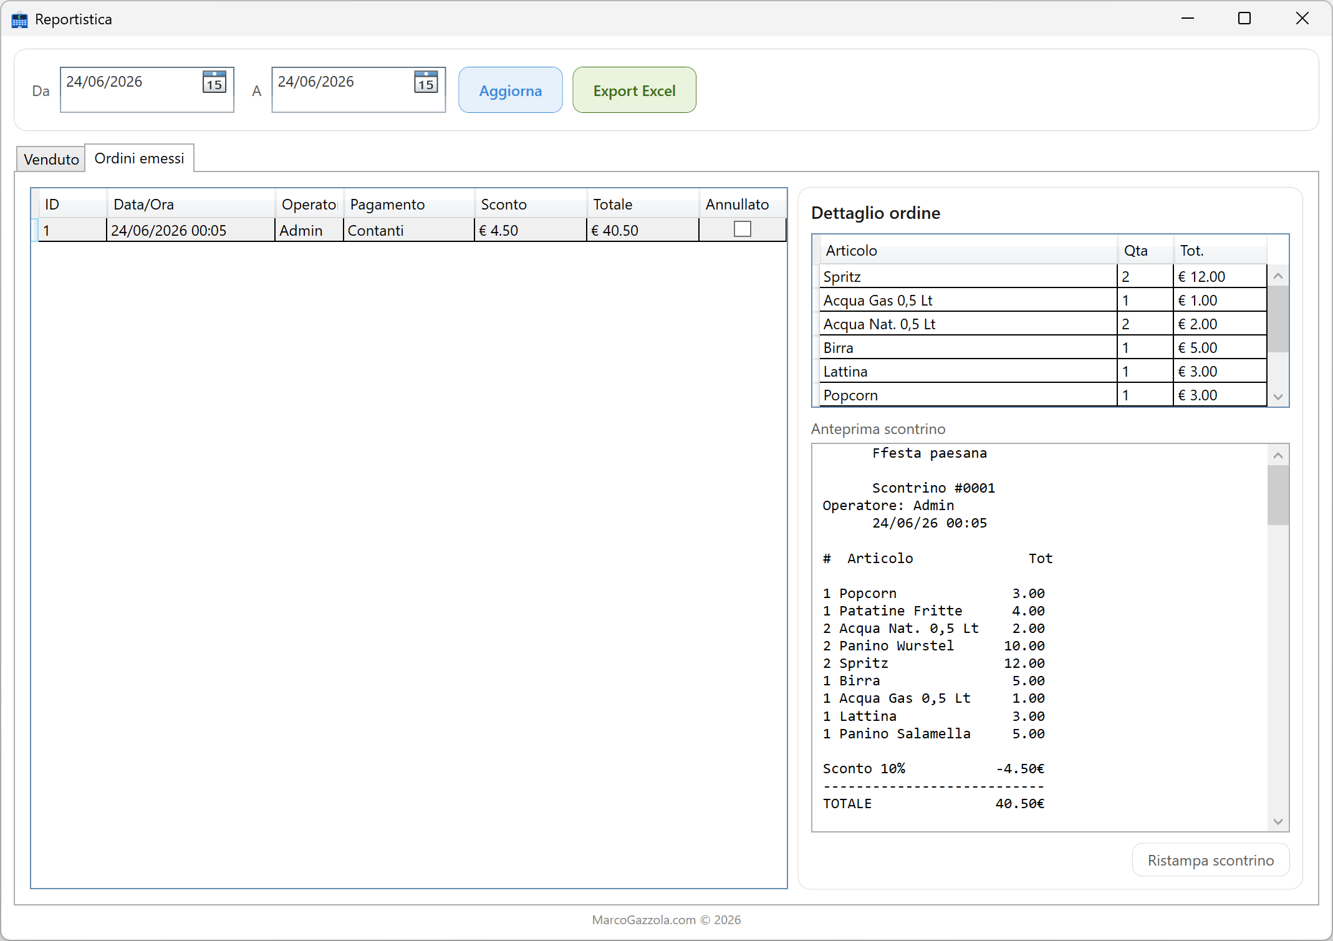This screenshot has height=941, width=1333.
Task: Click the Qta column header in Dettaglio ordine
Action: click(1145, 250)
